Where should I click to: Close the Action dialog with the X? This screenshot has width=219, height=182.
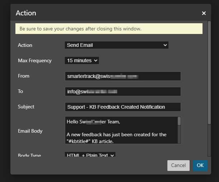204,13
